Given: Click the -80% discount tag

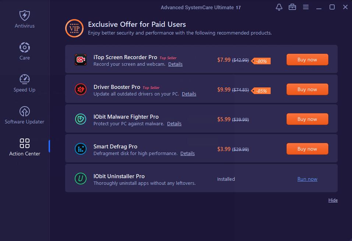Looking at the screenshot, I should click(x=261, y=61).
